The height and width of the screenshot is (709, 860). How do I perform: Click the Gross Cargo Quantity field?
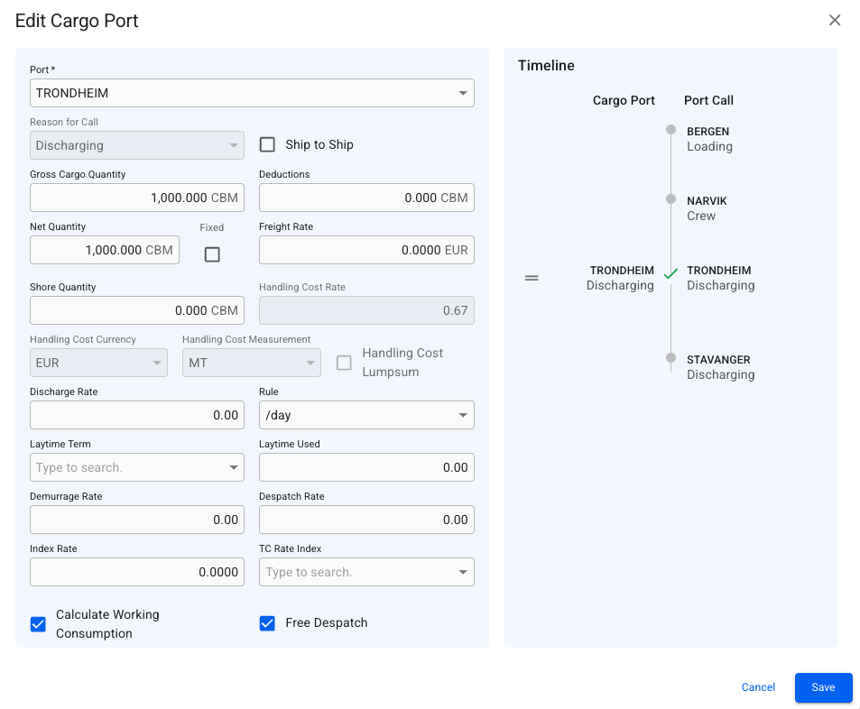(136, 198)
